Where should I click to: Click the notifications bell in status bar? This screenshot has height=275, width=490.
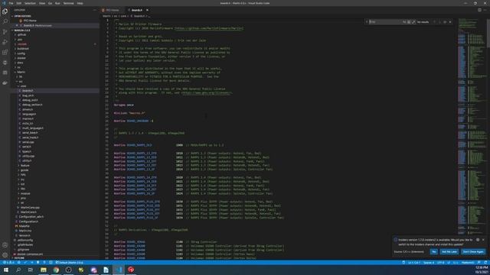485,263
